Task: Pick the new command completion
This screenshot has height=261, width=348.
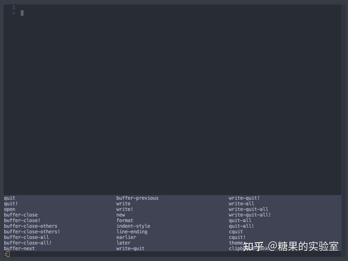Action: click(x=121, y=215)
